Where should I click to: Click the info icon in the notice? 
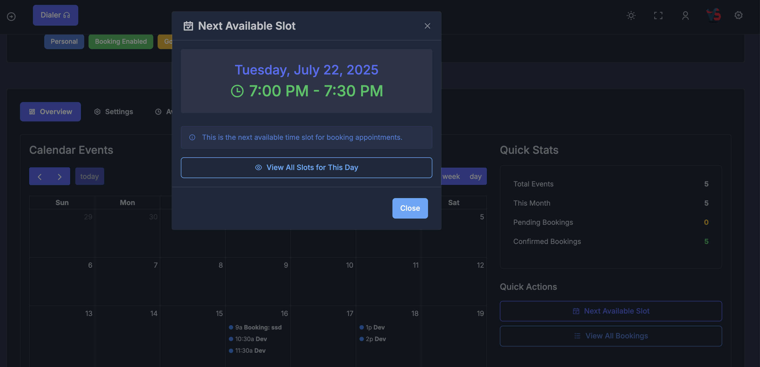tap(192, 137)
